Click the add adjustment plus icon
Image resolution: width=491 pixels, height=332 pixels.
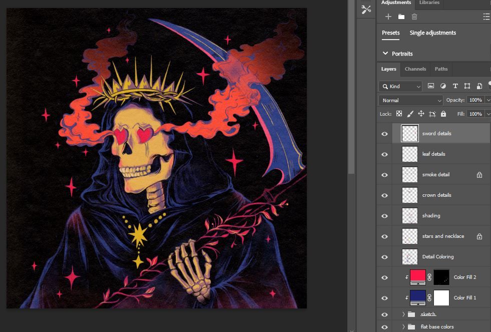[x=388, y=17]
